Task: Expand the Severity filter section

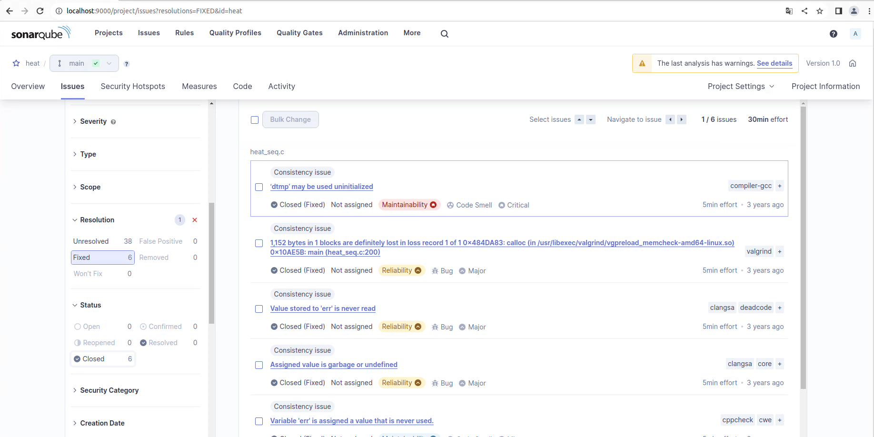Action: [x=93, y=121]
